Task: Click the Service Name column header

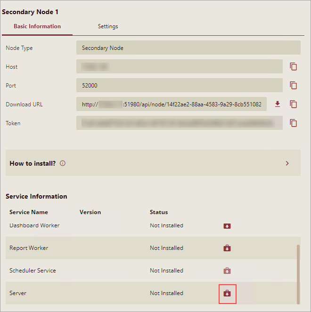Action: (x=29, y=212)
